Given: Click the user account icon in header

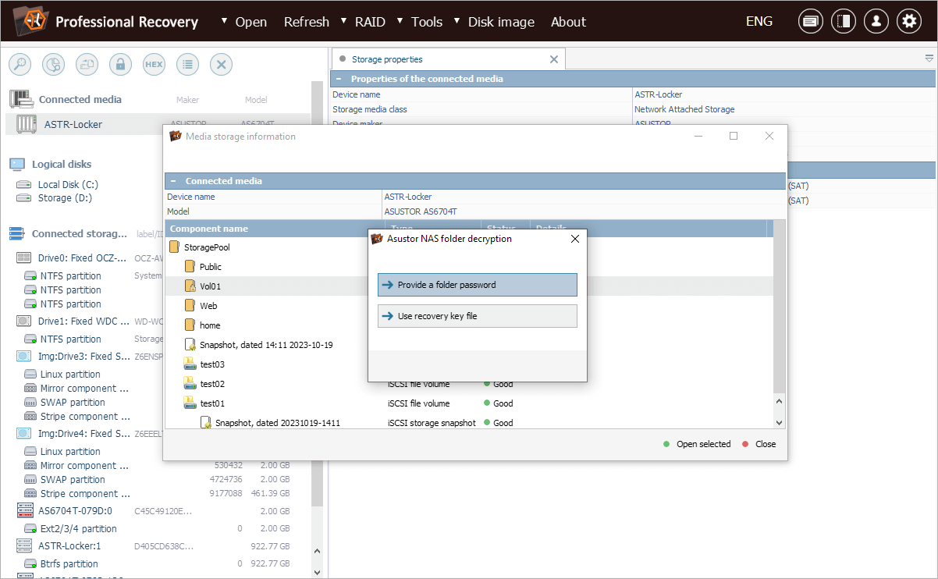Looking at the screenshot, I should [x=876, y=22].
